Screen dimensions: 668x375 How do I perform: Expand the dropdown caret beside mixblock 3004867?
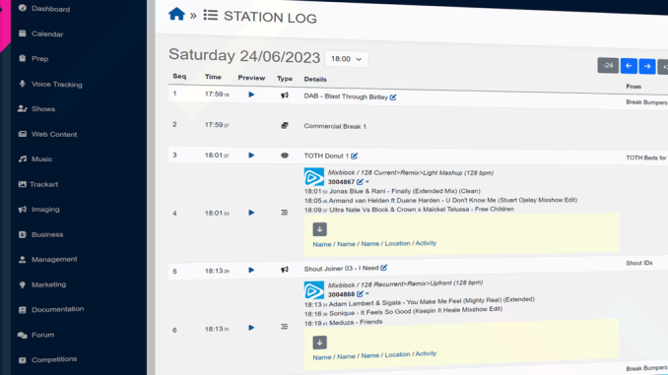(367, 182)
